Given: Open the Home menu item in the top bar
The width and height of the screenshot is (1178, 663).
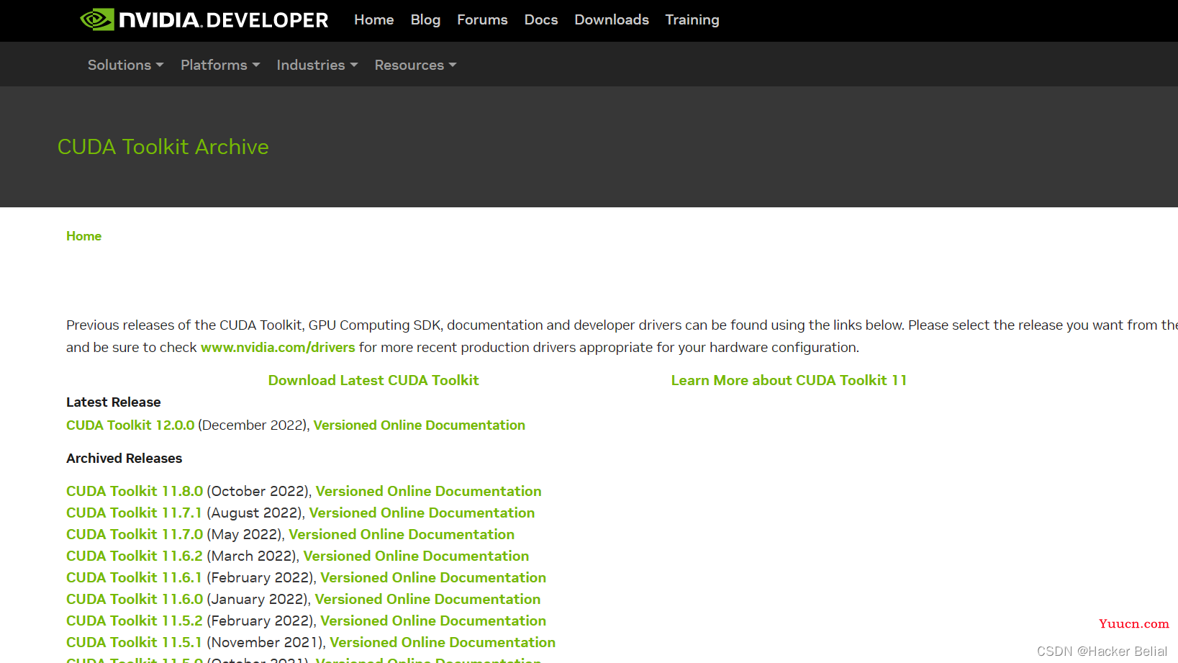Looking at the screenshot, I should [x=374, y=19].
